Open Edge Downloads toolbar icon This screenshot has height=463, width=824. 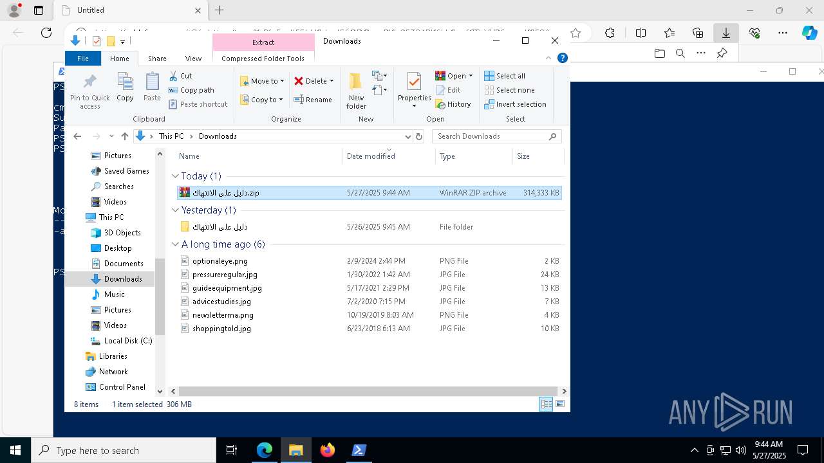[x=726, y=33]
